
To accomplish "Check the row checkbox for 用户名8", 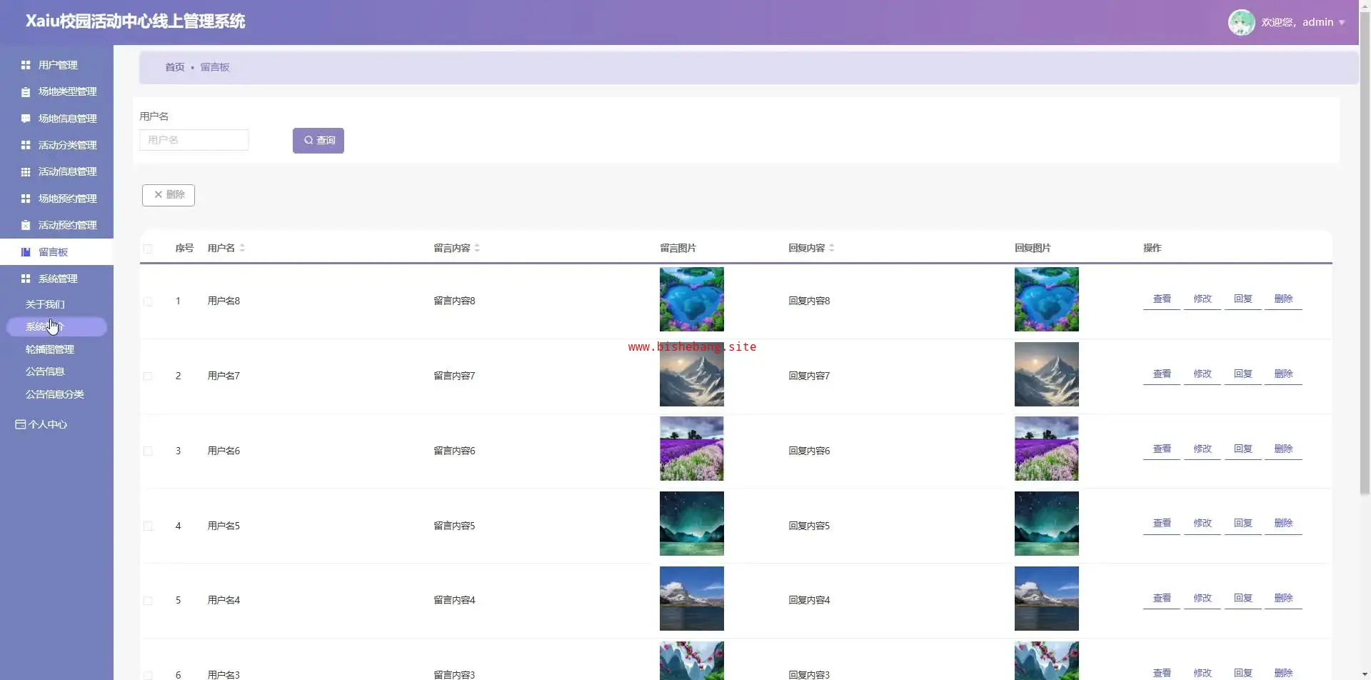I will click(148, 302).
